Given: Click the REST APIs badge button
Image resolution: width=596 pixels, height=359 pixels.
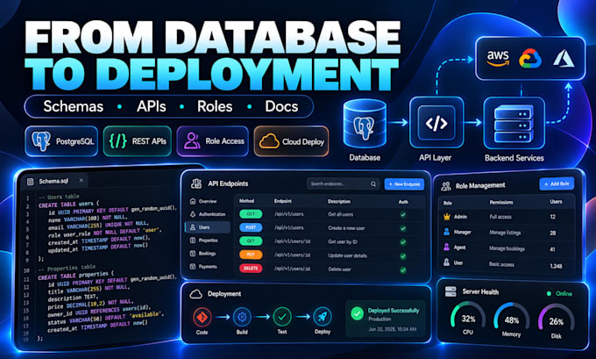Looking at the screenshot, I should tap(138, 141).
